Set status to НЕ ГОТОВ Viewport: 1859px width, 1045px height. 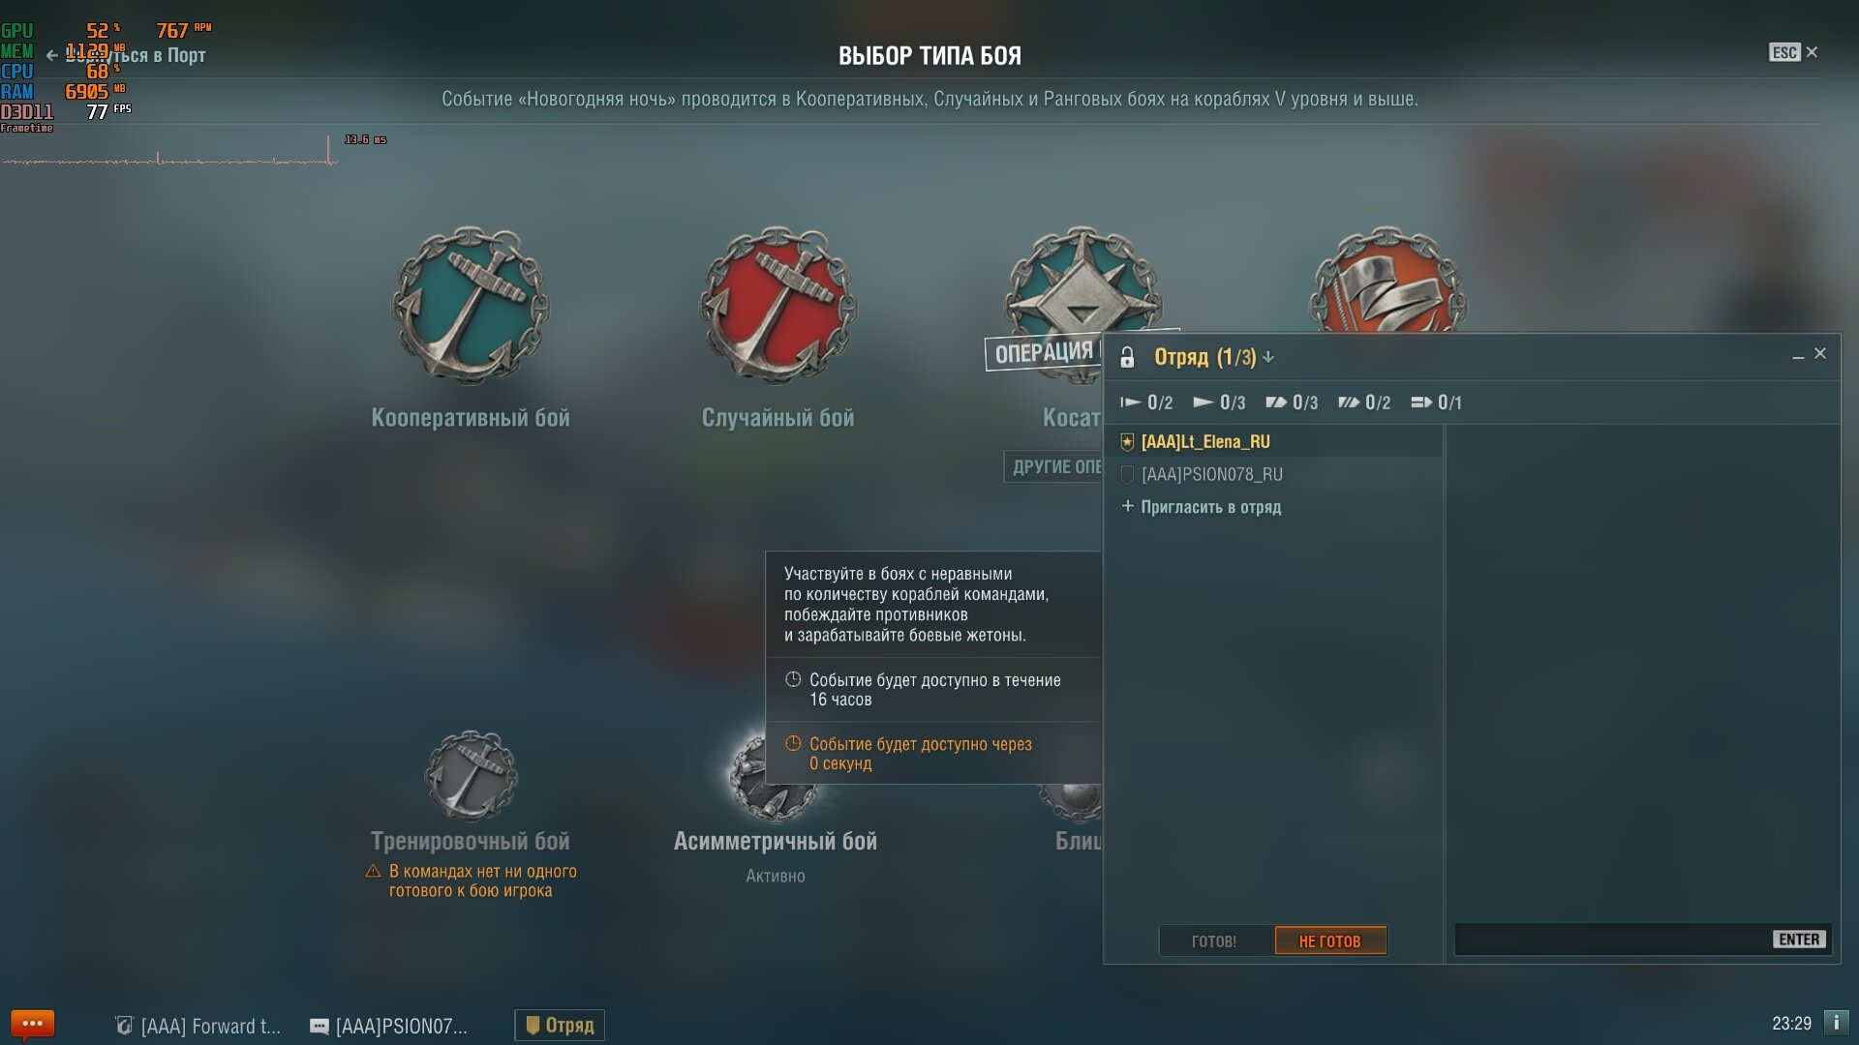point(1330,940)
